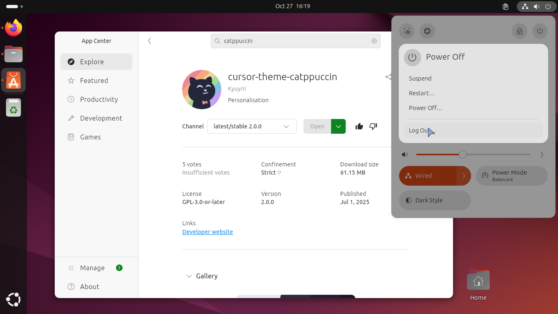
Task: Toggle the Power Mode Balanced button
Action: coord(511,176)
